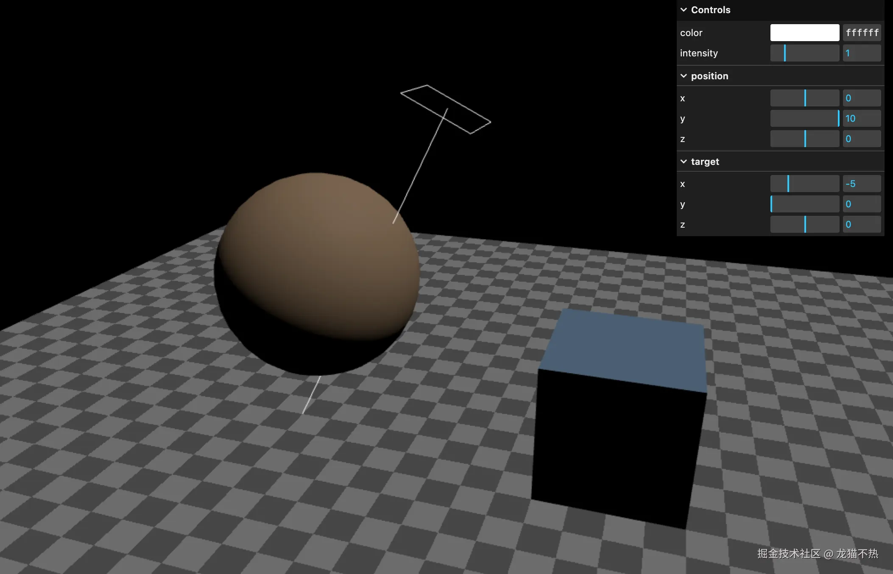Collapse the position folder
Viewport: 893px width, 574px height.
(684, 76)
